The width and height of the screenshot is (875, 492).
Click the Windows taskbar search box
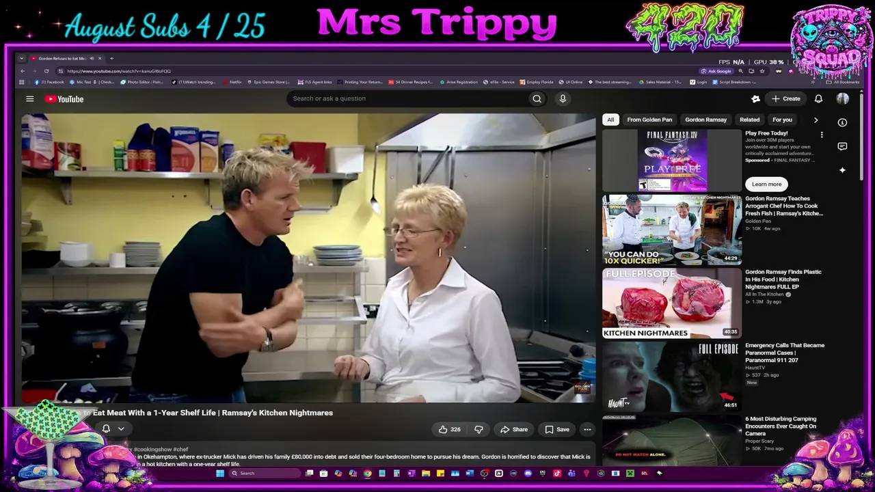point(264,473)
